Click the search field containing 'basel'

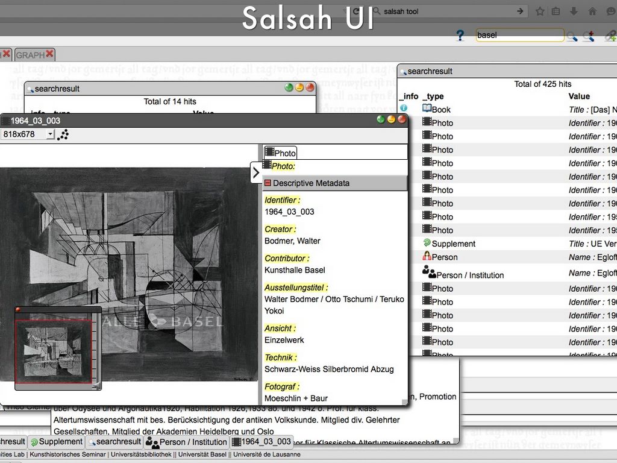(519, 36)
